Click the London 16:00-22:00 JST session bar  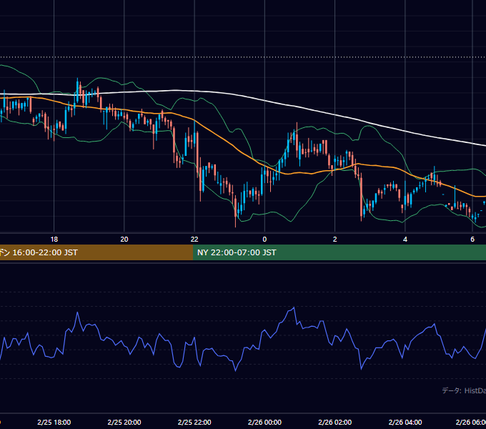(96, 252)
